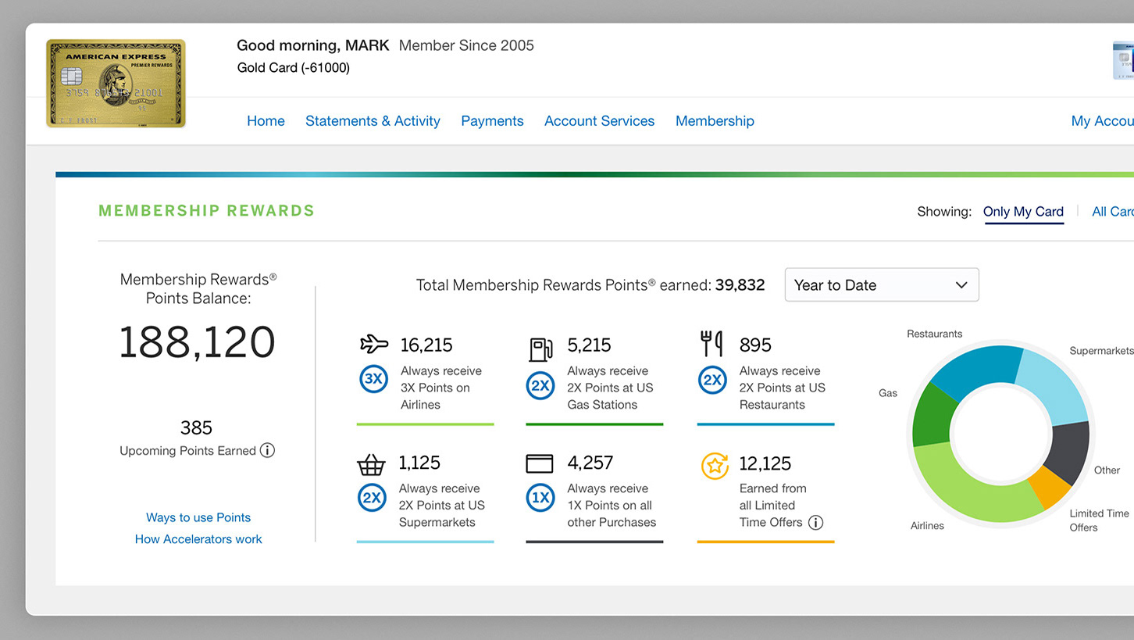Screen dimensions: 1134x640
Task: Open the My Account menu
Action: [x=1103, y=121]
